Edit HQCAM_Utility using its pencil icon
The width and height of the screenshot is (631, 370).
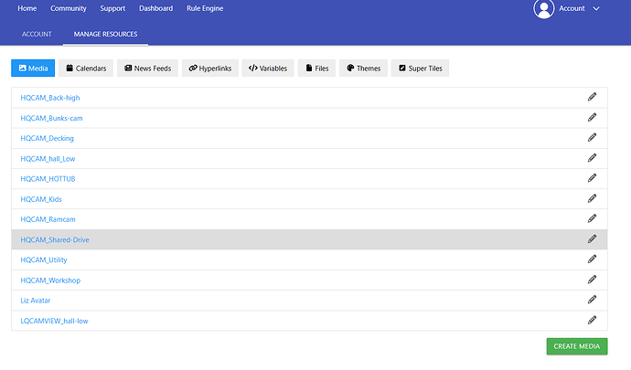(592, 259)
